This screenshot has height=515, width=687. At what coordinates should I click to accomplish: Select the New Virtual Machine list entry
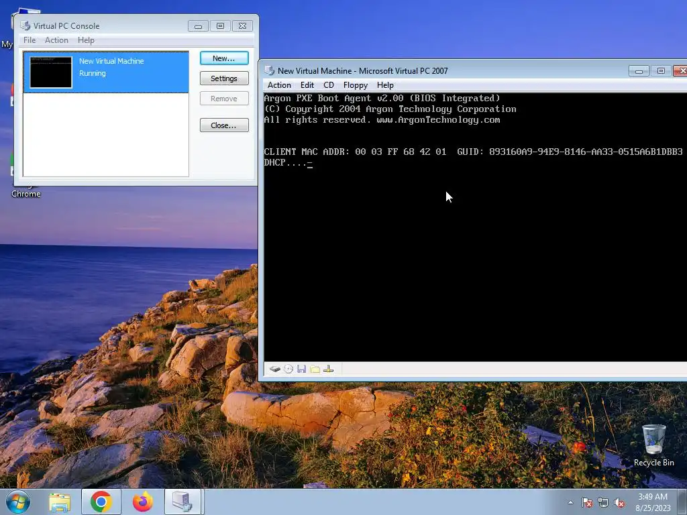(106, 72)
